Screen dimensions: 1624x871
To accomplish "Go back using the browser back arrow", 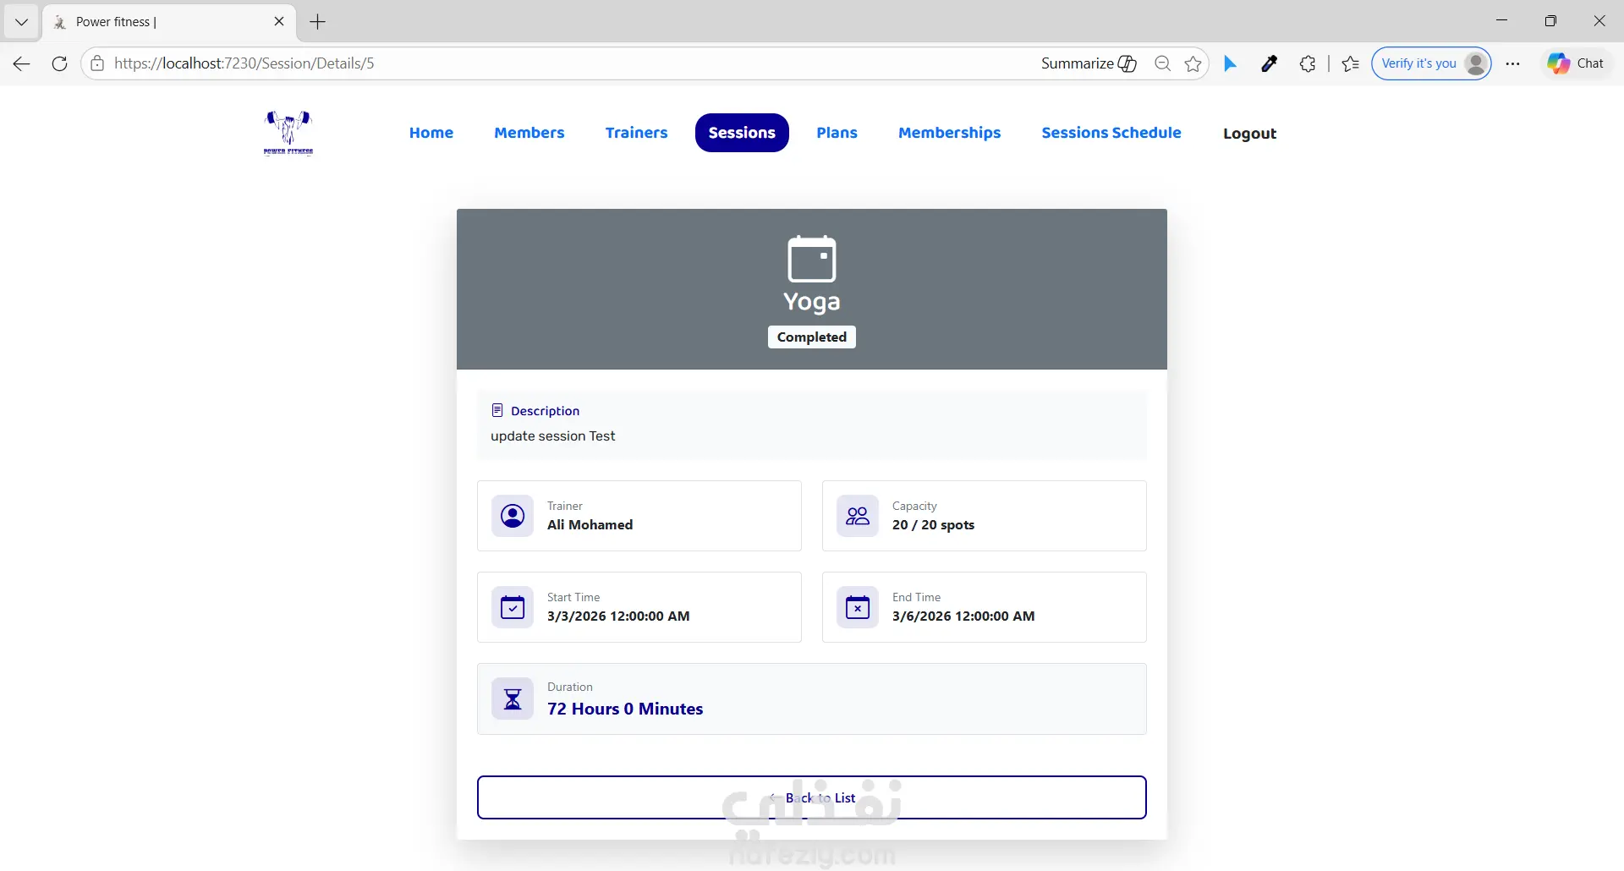I will [21, 63].
